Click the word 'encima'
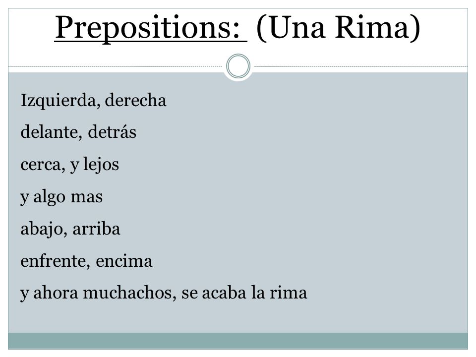The image size is (476, 357). coord(124,261)
